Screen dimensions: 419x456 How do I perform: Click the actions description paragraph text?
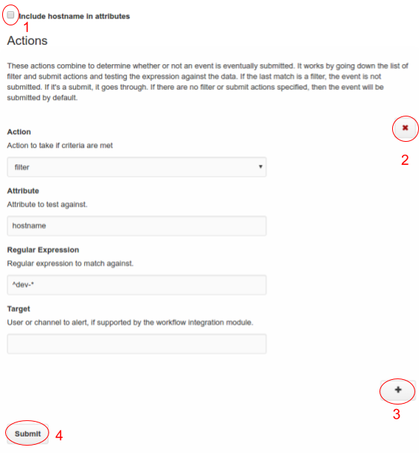tap(208, 81)
